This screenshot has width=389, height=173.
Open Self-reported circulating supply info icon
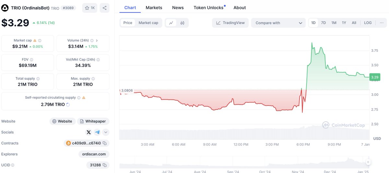click(79, 98)
